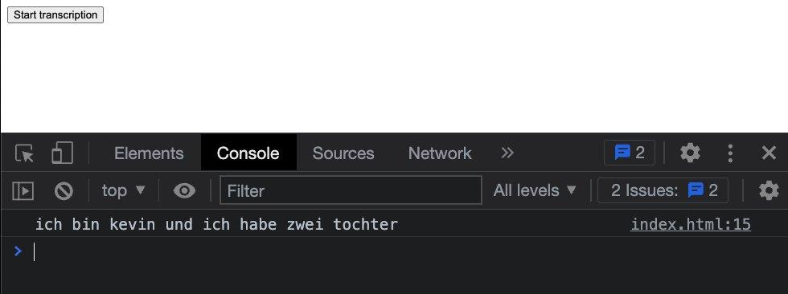Activate the inspect element picker icon

point(24,153)
